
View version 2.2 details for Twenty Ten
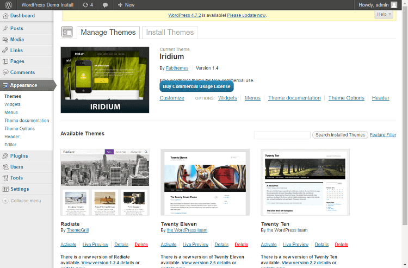[306, 263]
